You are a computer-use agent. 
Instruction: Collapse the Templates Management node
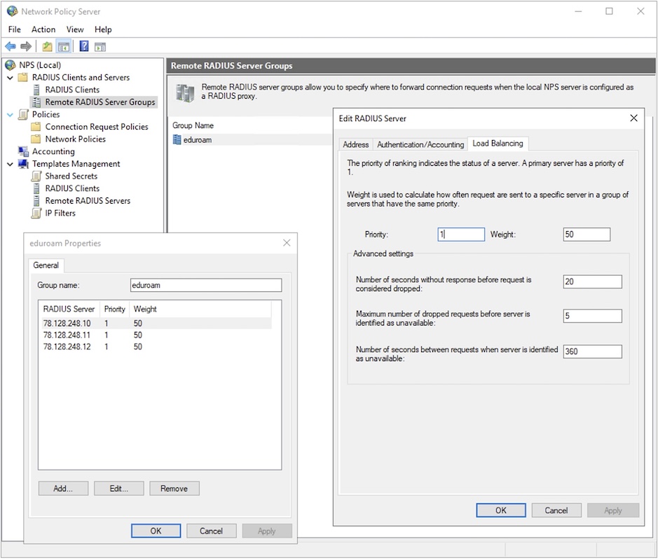pyautogui.click(x=11, y=164)
